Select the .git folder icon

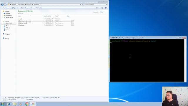click(x=19, y=19)
